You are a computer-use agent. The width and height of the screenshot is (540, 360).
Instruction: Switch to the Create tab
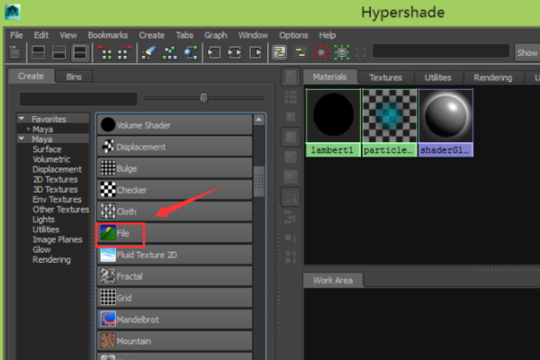(x=31, y=76)
